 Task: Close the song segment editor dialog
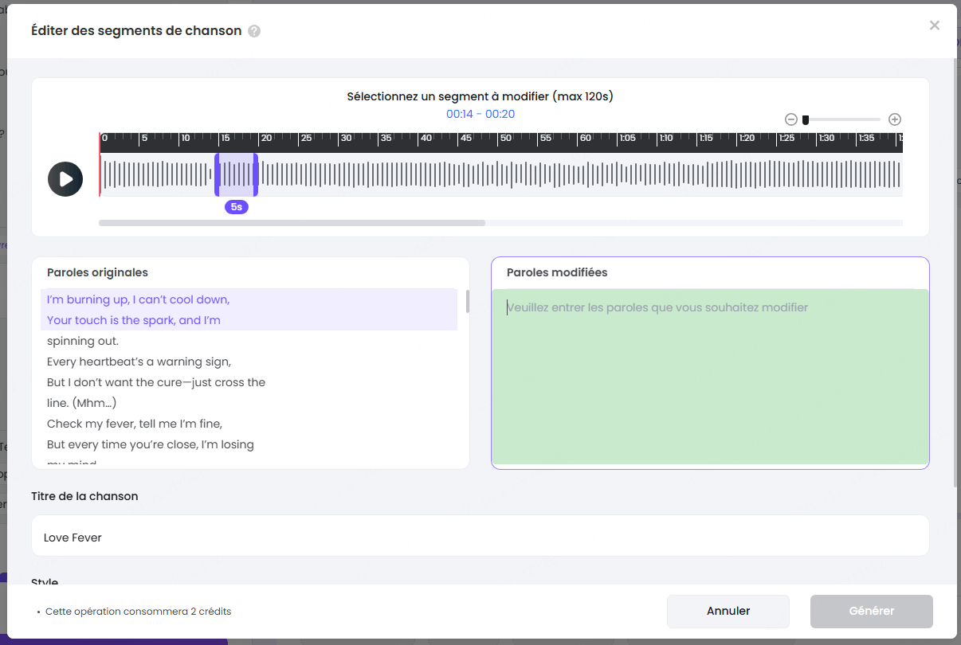(934, 25)
